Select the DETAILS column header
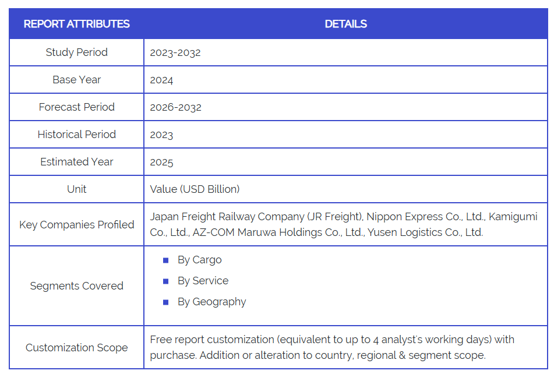554x374 pixels. 345,24
